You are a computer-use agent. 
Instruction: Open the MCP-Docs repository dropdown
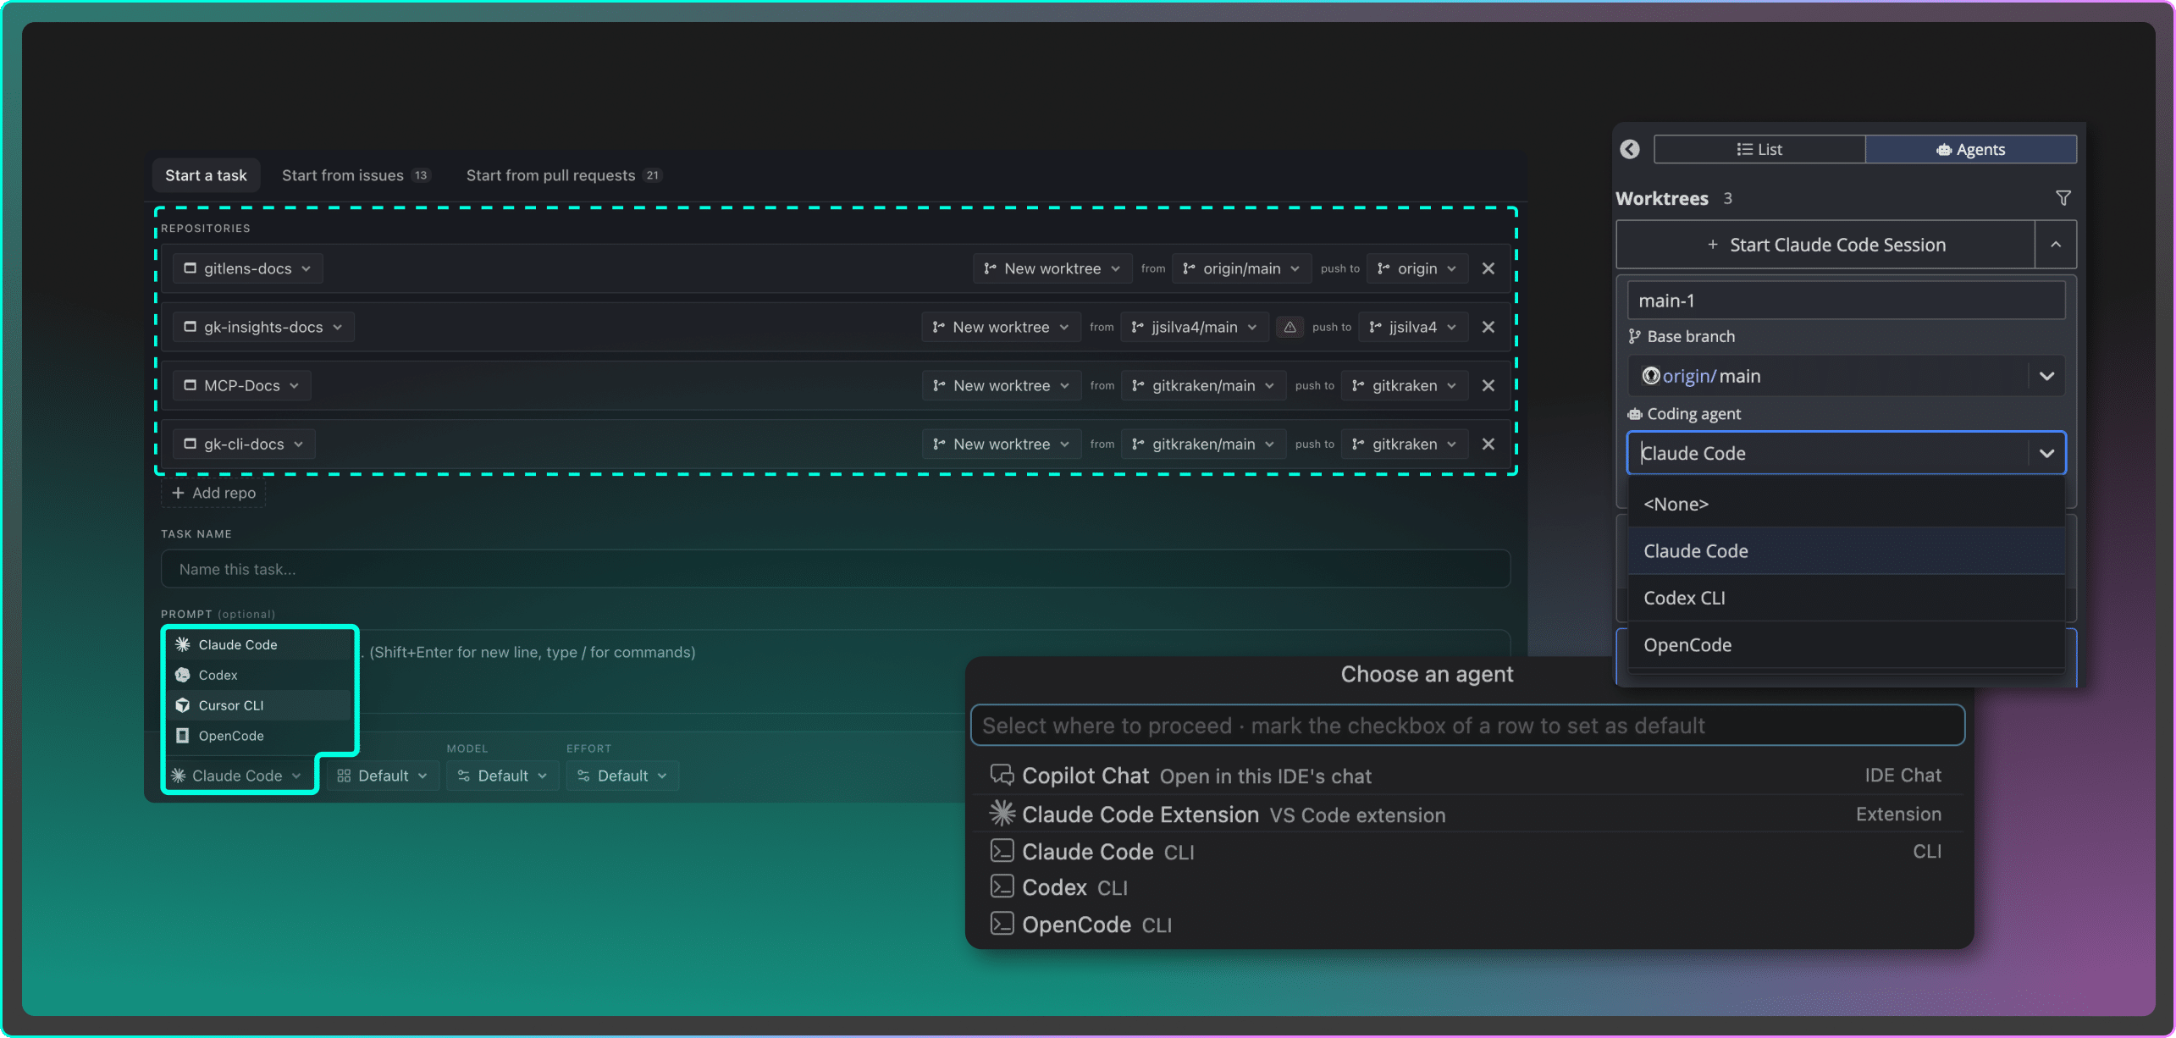241,385
